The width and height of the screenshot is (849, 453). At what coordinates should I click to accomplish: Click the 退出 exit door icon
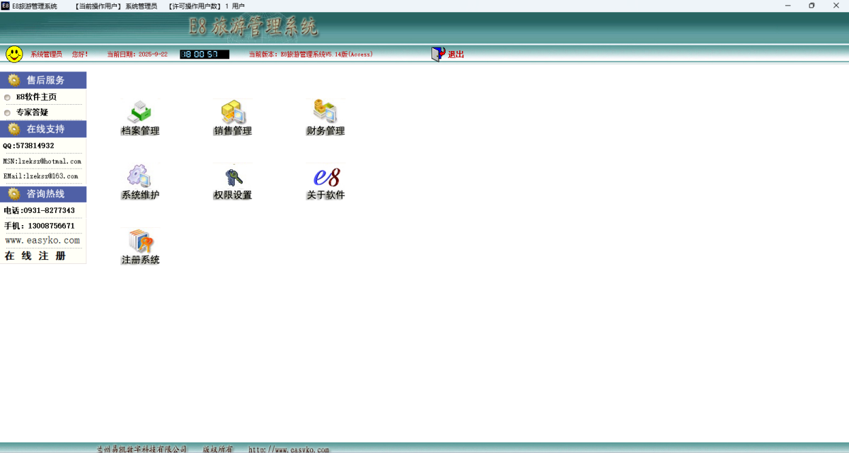click(439, 54)
